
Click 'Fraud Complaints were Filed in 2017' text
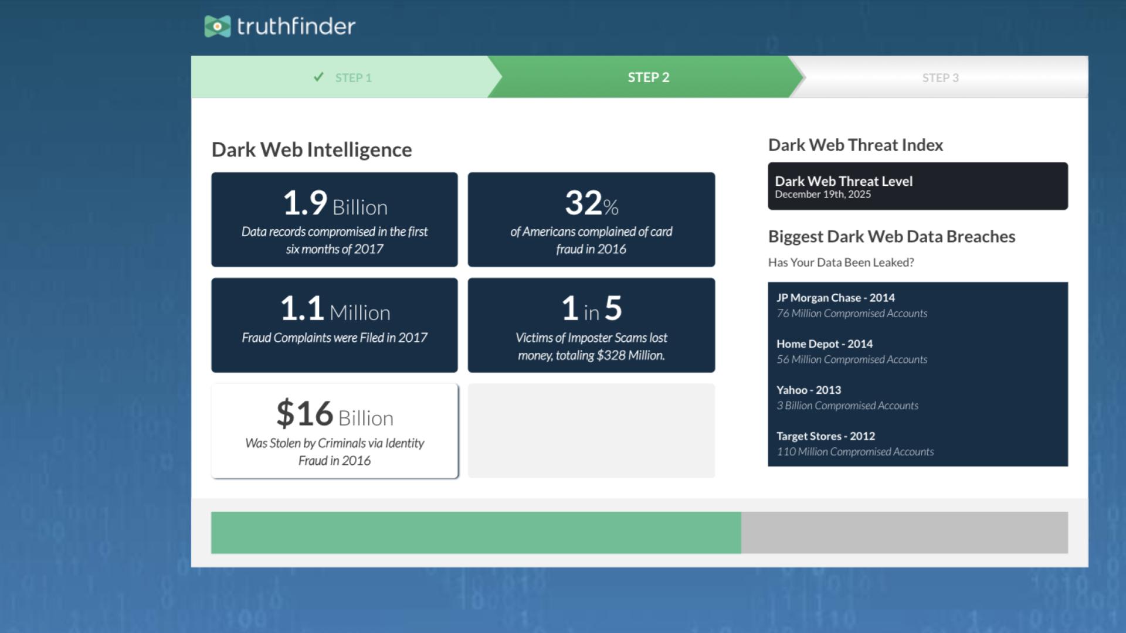pos(334,338)
